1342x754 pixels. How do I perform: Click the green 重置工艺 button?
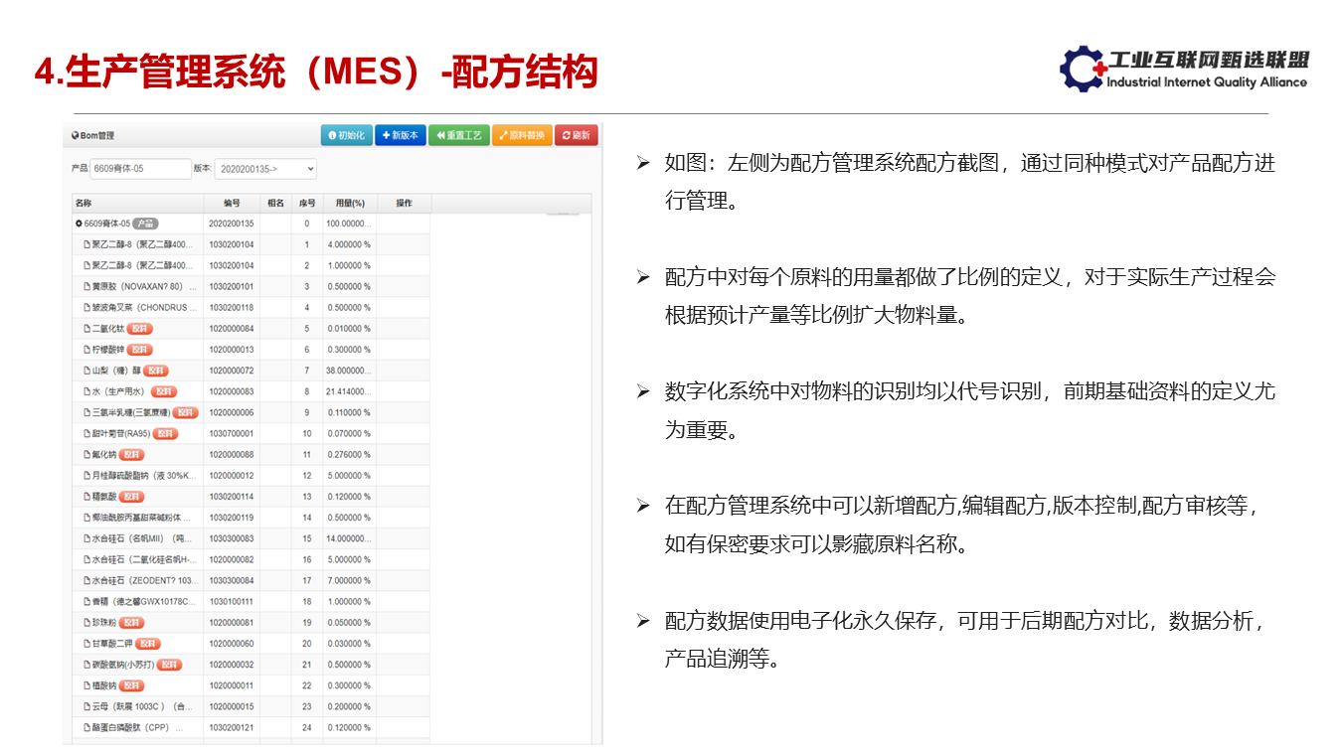(458, 135)
